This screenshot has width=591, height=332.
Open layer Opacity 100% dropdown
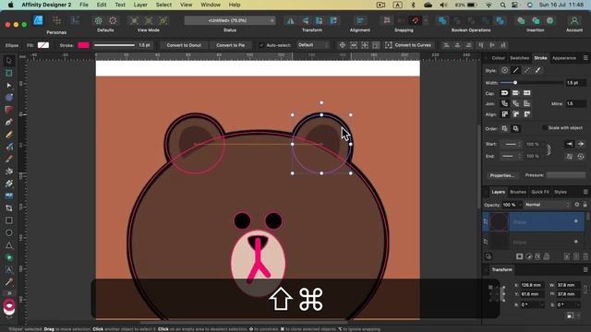520,205
